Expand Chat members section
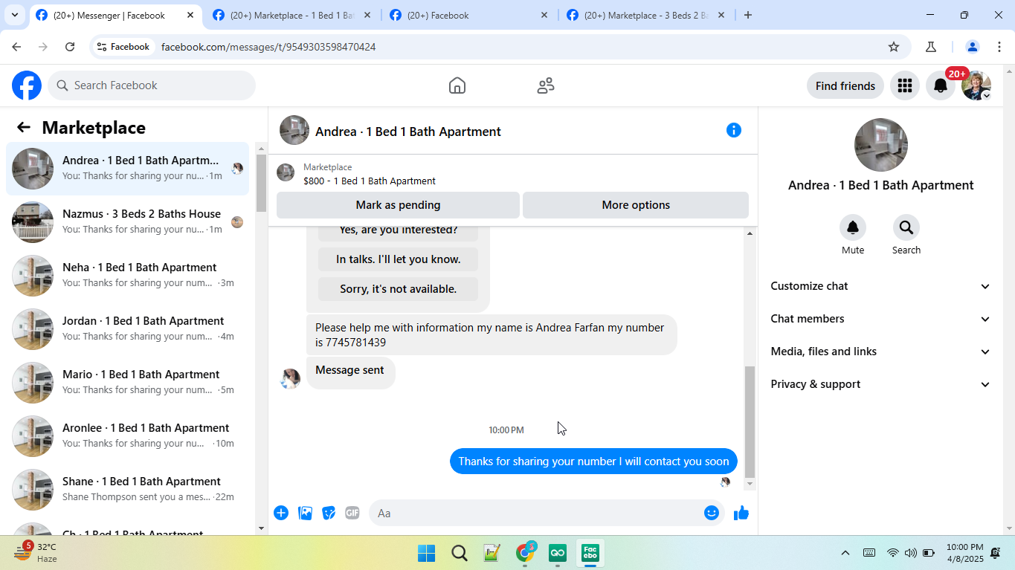Viewport: 1015px width, 570px height. click(x=881, y=319)
